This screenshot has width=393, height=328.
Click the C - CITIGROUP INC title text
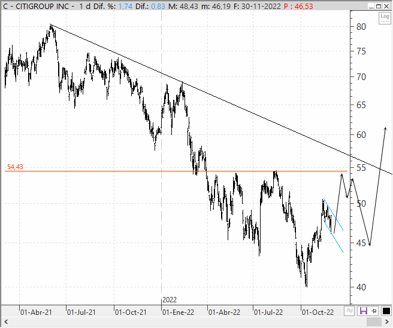pyautogui.click(x=38, y=6)
